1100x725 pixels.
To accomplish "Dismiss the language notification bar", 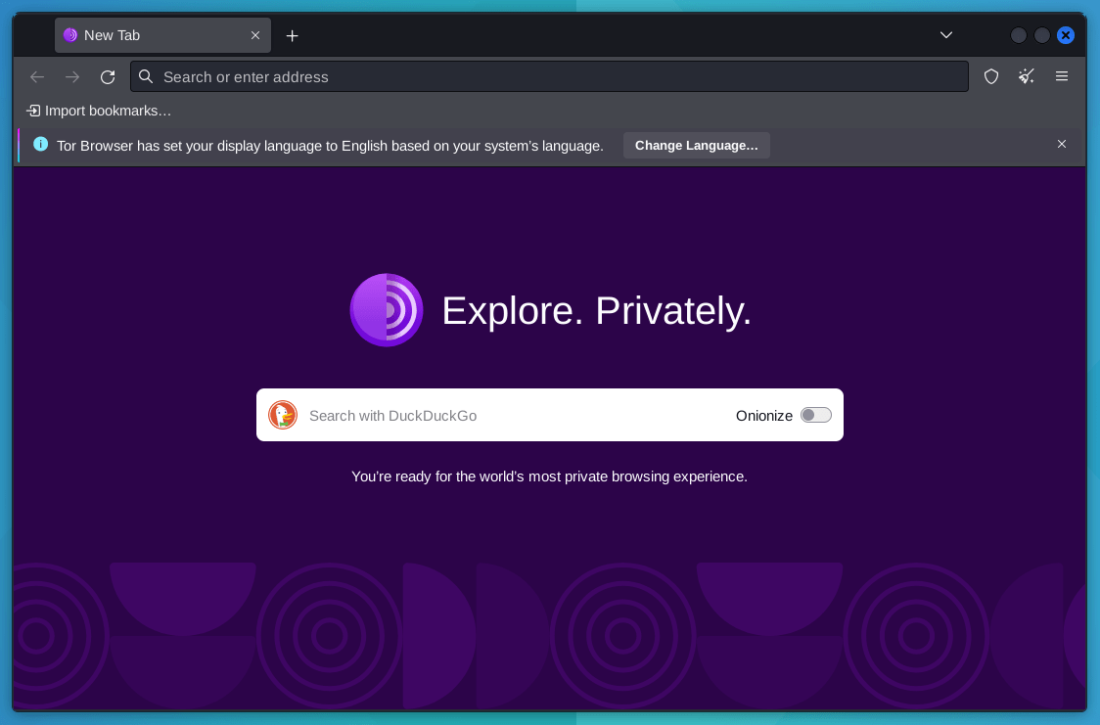I will [1062, 144].
